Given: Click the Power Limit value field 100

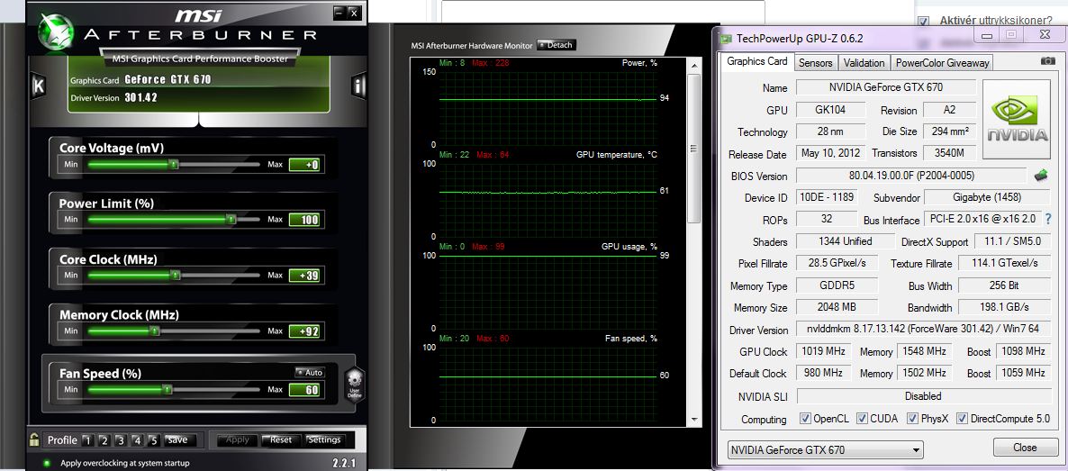Looking at the screenshot, I should click(x=304, y=220).
